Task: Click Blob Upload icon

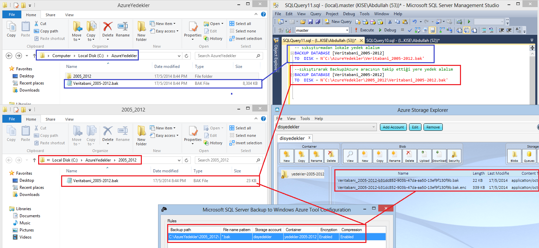Action: click(x=425, y=156)
